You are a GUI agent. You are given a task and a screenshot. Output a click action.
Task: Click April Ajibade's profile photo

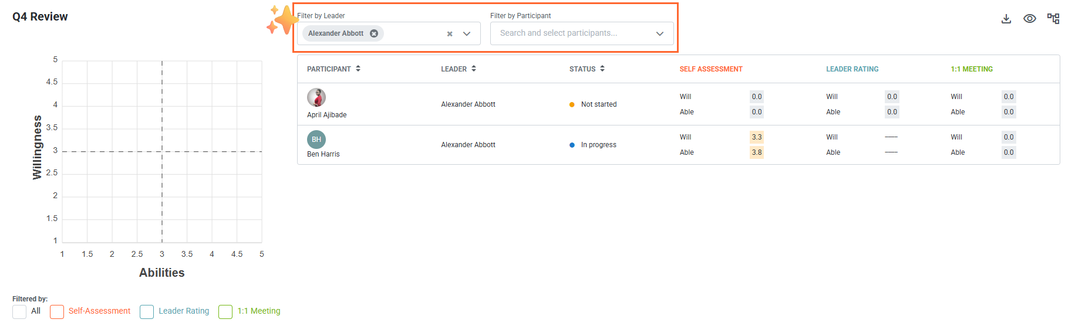(316, 97)
